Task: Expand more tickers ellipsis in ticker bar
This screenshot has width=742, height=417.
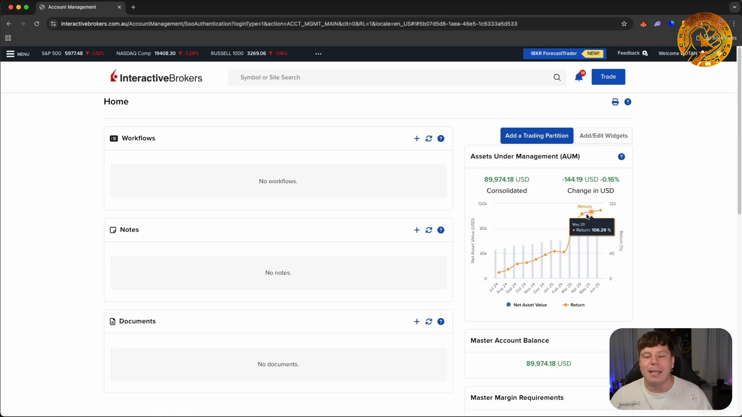Action: [x=318, y=54]
